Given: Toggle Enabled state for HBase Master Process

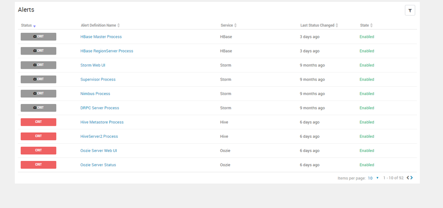Looking at the screenshot, I should pyautogui.click(x=367, y=37).
